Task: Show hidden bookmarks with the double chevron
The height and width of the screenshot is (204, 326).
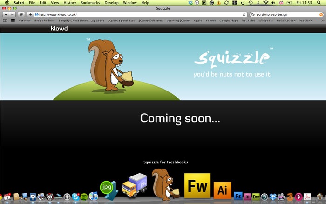Action: tap(322, 21)
